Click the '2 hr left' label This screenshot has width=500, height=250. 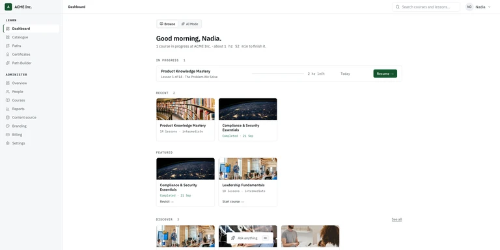(316, 74)
